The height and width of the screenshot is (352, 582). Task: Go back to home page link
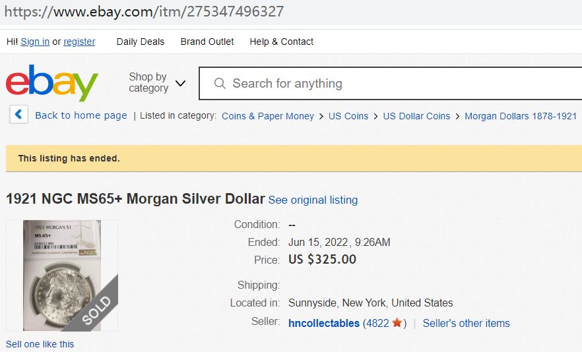pyautogui.click(x=81, y=115)
